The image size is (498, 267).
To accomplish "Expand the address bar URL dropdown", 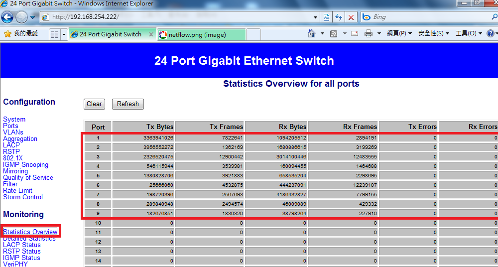I will (316, 17).
